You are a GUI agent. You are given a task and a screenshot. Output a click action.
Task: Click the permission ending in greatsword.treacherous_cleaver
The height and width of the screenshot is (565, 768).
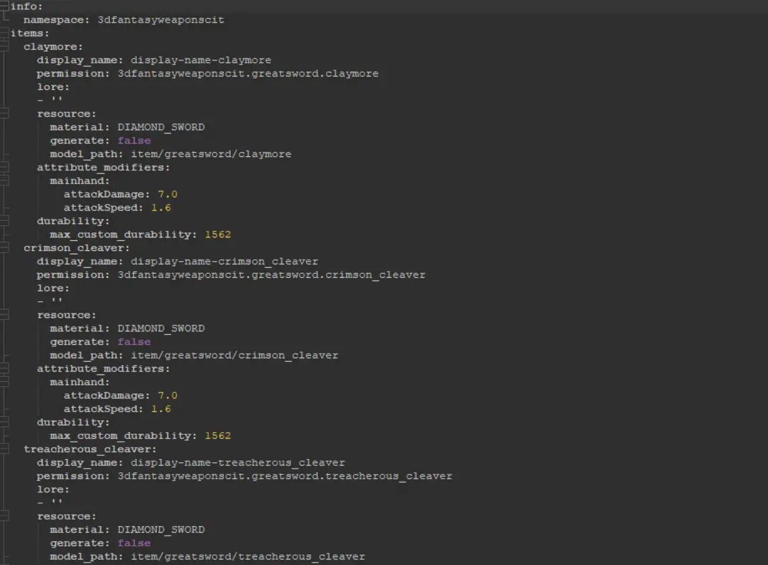(x=284, y=476)
